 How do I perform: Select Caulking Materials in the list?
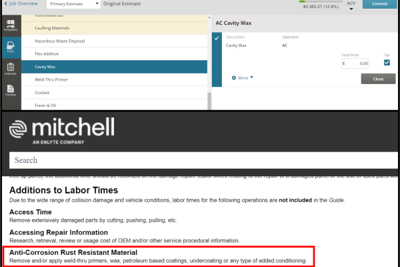pyautogui.click(x=52, y=28)
